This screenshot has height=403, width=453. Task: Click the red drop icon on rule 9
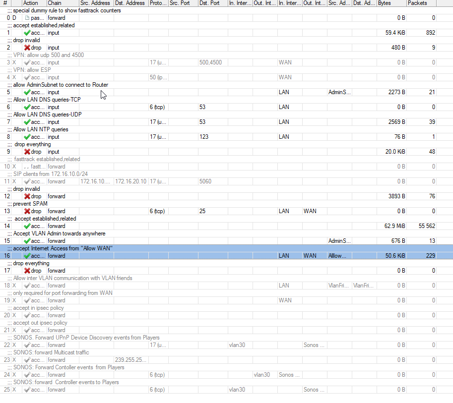click(27, 152)
